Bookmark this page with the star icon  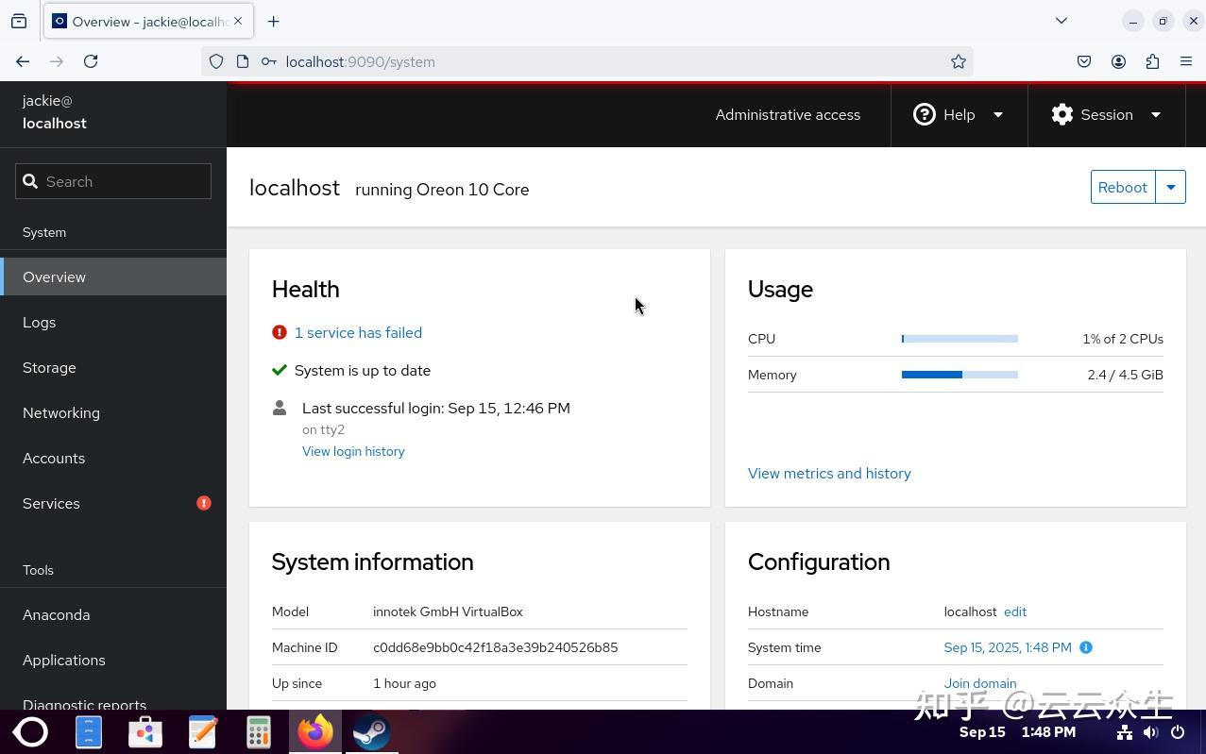[959, 61]
